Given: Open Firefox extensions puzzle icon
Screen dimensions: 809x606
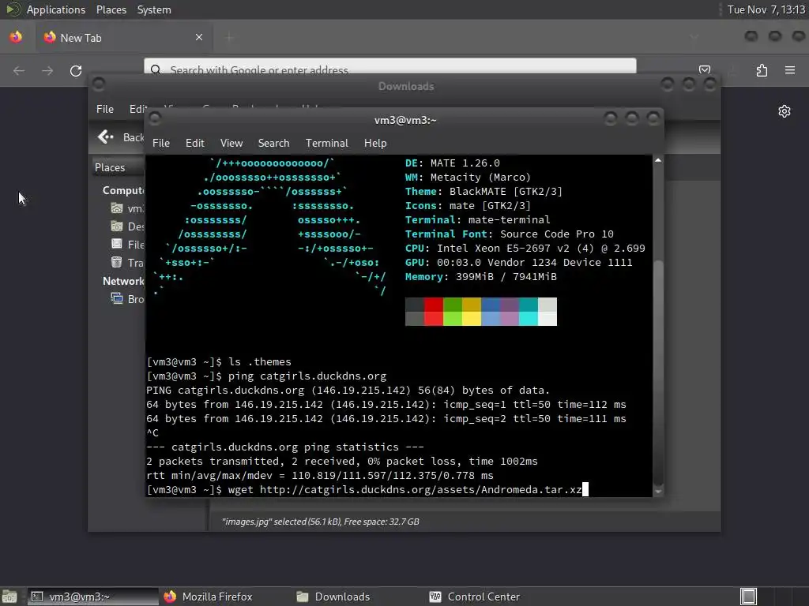Looking at the screenshot, I should [x=762, y=70].
